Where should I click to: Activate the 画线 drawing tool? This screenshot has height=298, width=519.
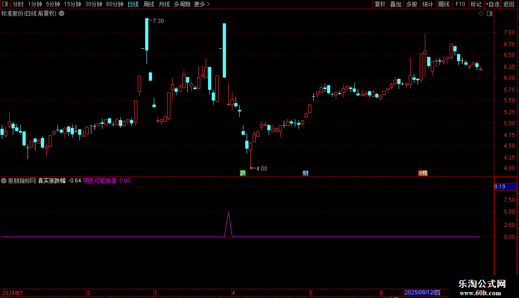pos(444,4)
